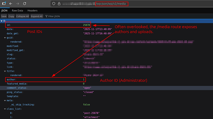Viewport: 213px width, 119px height.
Task: Switch to the Raw Data tab
Action: click(17, 11)
